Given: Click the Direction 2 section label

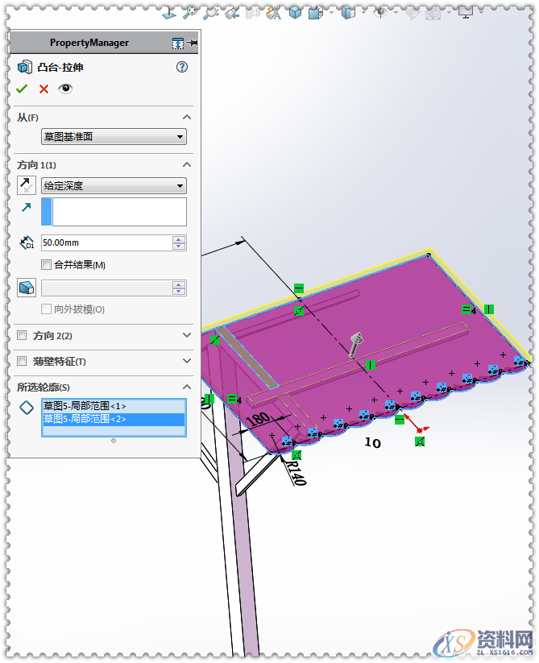Looking at the screenshot, I should coord(52,335).
